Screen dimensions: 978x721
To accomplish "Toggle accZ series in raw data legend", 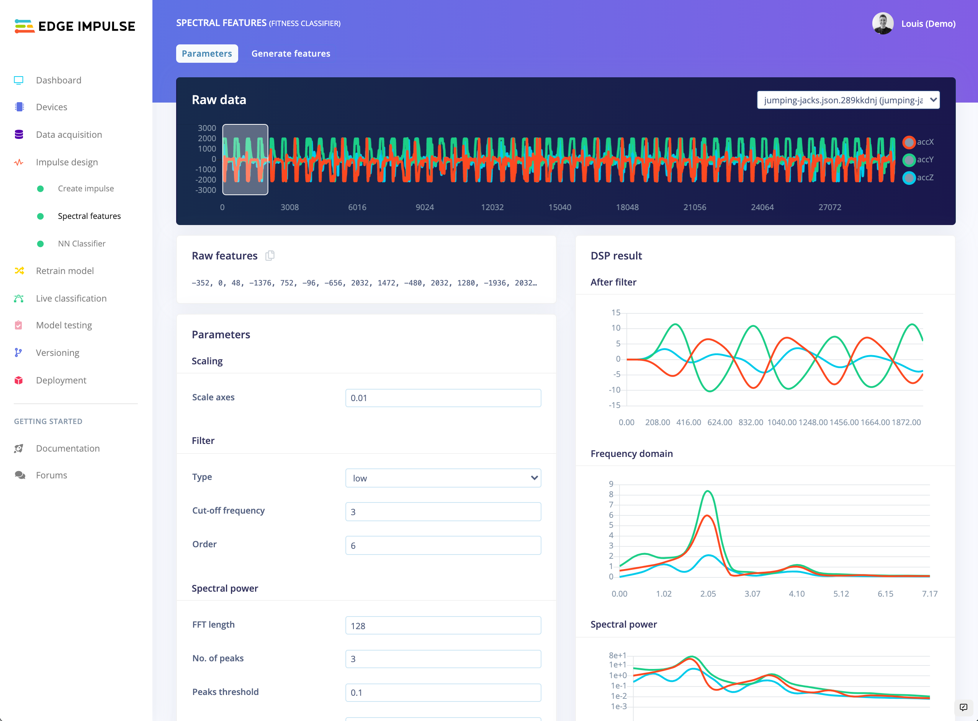I will coord(909,178).
